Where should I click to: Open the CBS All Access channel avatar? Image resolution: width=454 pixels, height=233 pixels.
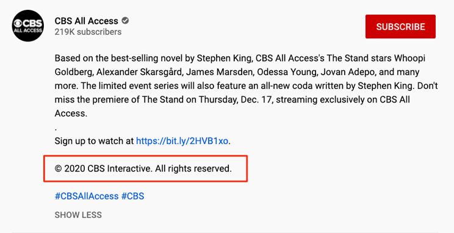(28, 26)
